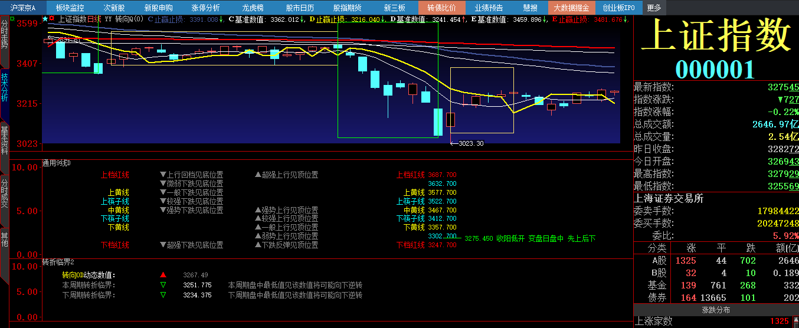Click the cyan star icon beside chart title
This screenshot has width=799, height=328.
(x=45, y=19)
